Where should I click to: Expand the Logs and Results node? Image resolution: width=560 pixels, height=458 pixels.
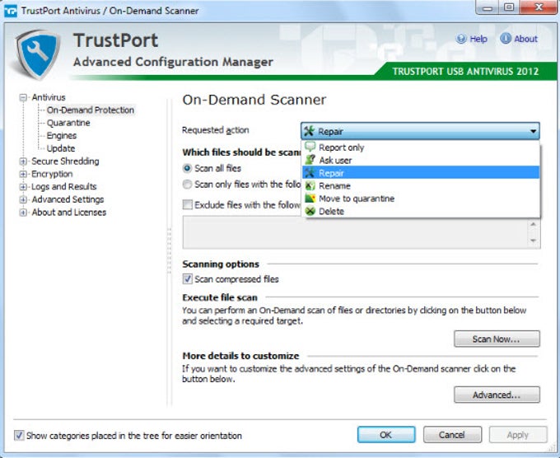click(x=23, y=187)
